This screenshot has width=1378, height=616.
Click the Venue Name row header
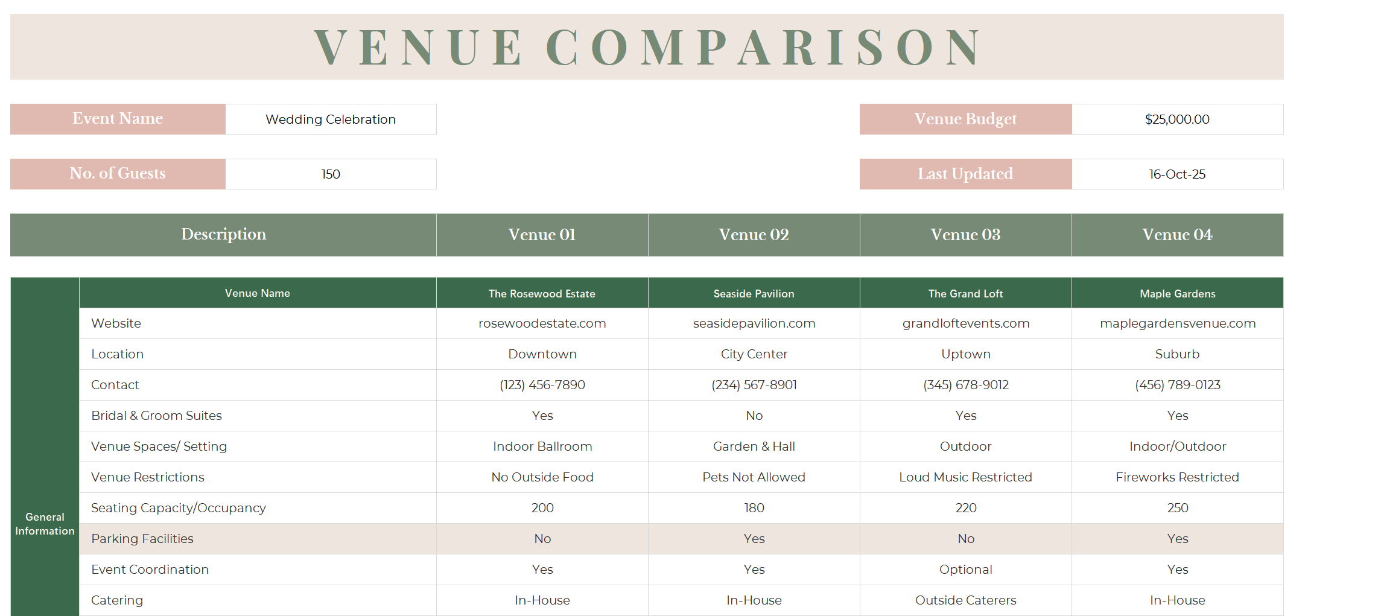click(x=258, y=293)
